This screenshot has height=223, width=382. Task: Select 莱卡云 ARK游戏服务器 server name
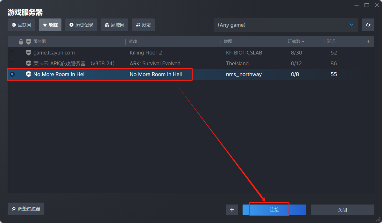74,63
